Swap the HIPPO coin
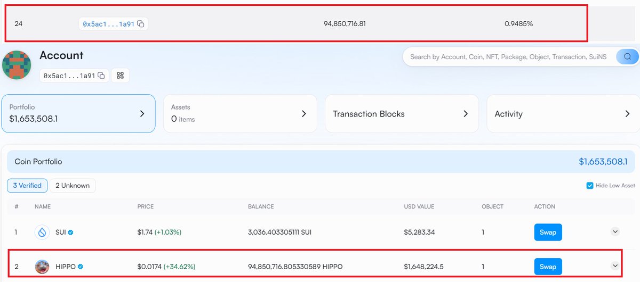Image resolution: width=640 pixels, height=282 pixels. 548,267
